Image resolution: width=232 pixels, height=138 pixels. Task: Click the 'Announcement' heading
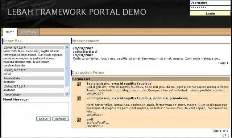[86, 41]
